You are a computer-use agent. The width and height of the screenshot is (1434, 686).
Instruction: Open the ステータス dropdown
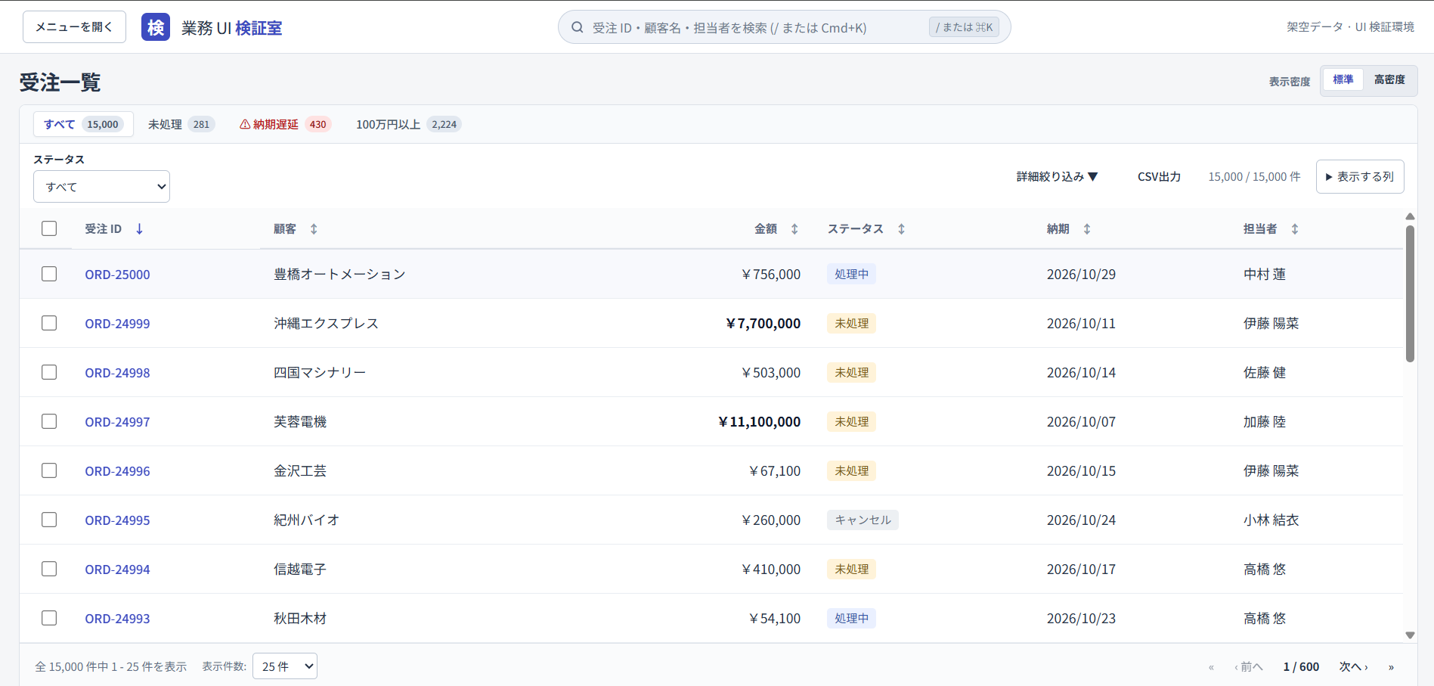point(101,187)
